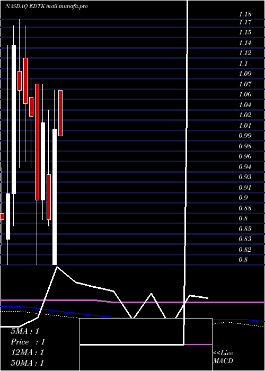265x371 pixels.
Task: Click the NASDAQ EDTK mail.munafa.pro chart title
Action: [x=47, y=6]
